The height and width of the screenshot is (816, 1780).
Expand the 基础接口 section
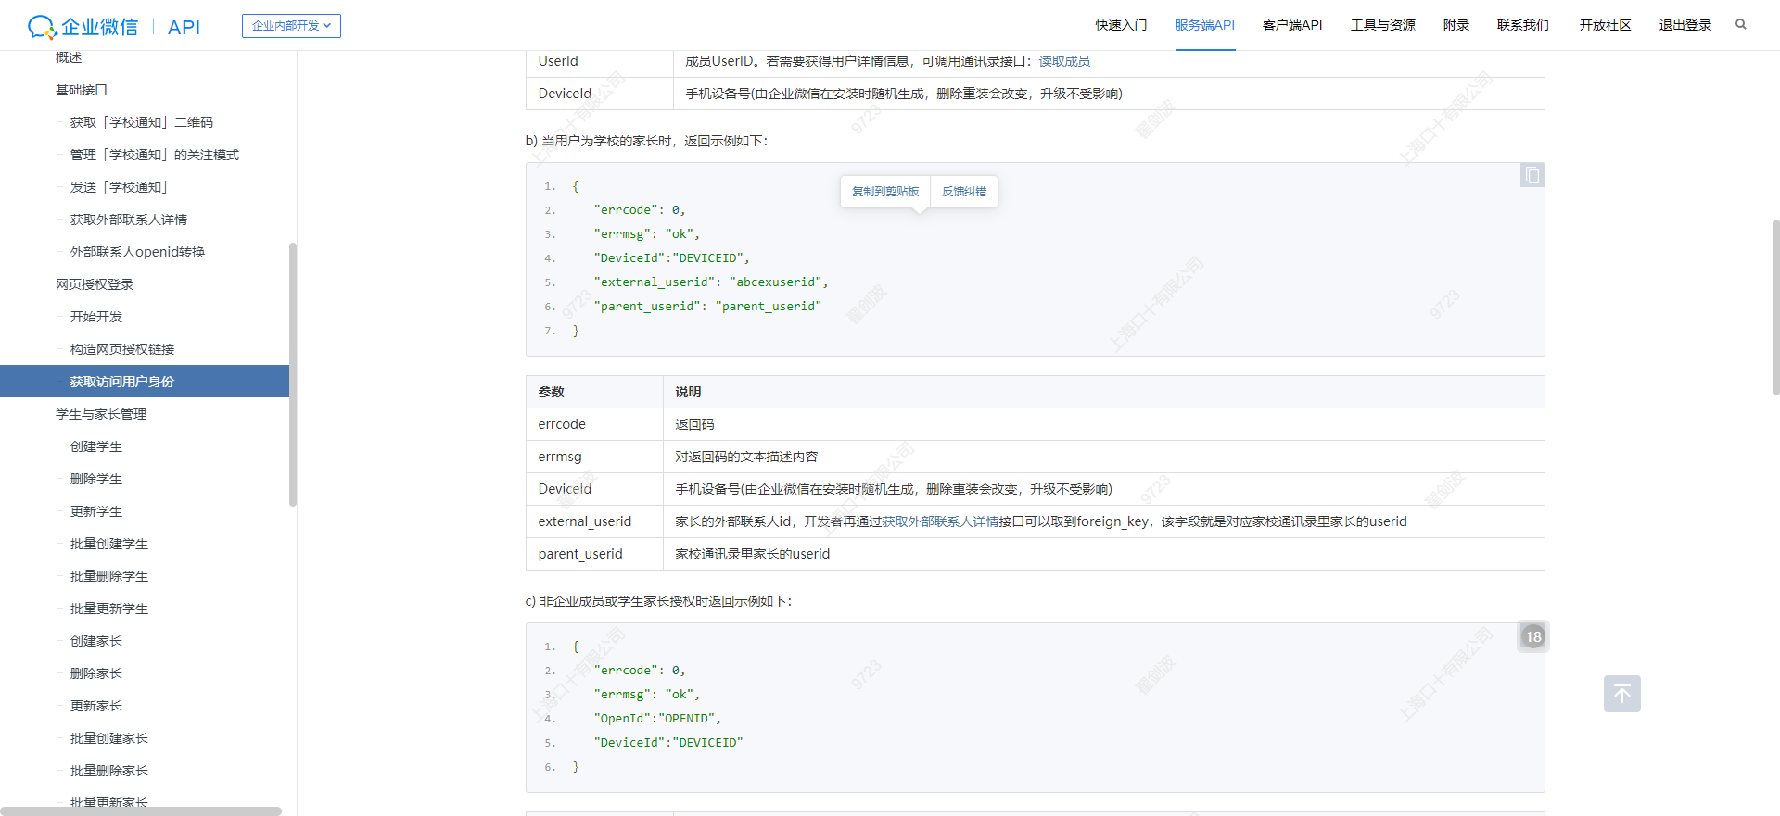coord(82,90)
